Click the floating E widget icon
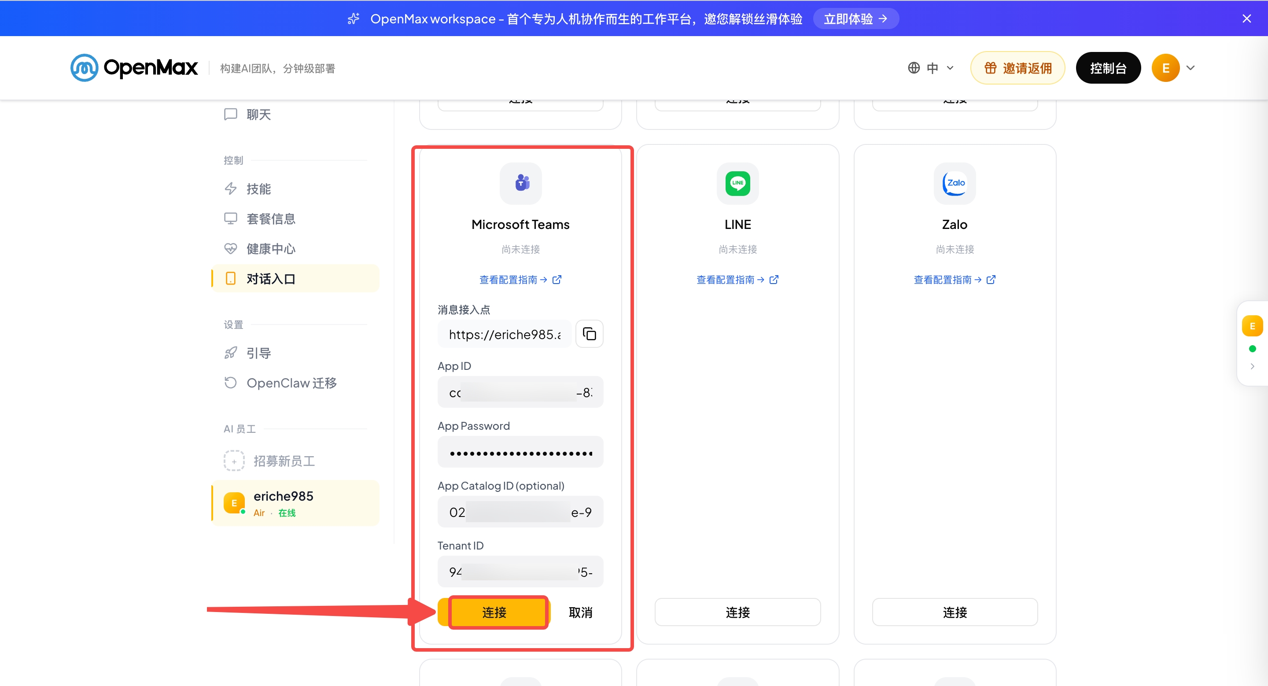The width and height of the screenshot is (1268, 686). pyautogui.click(x=1252, y=326)
